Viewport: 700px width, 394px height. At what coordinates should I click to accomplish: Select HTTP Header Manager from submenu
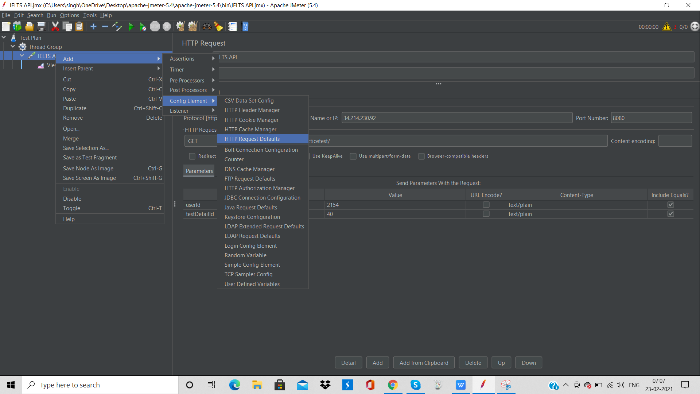coord(252,110)
